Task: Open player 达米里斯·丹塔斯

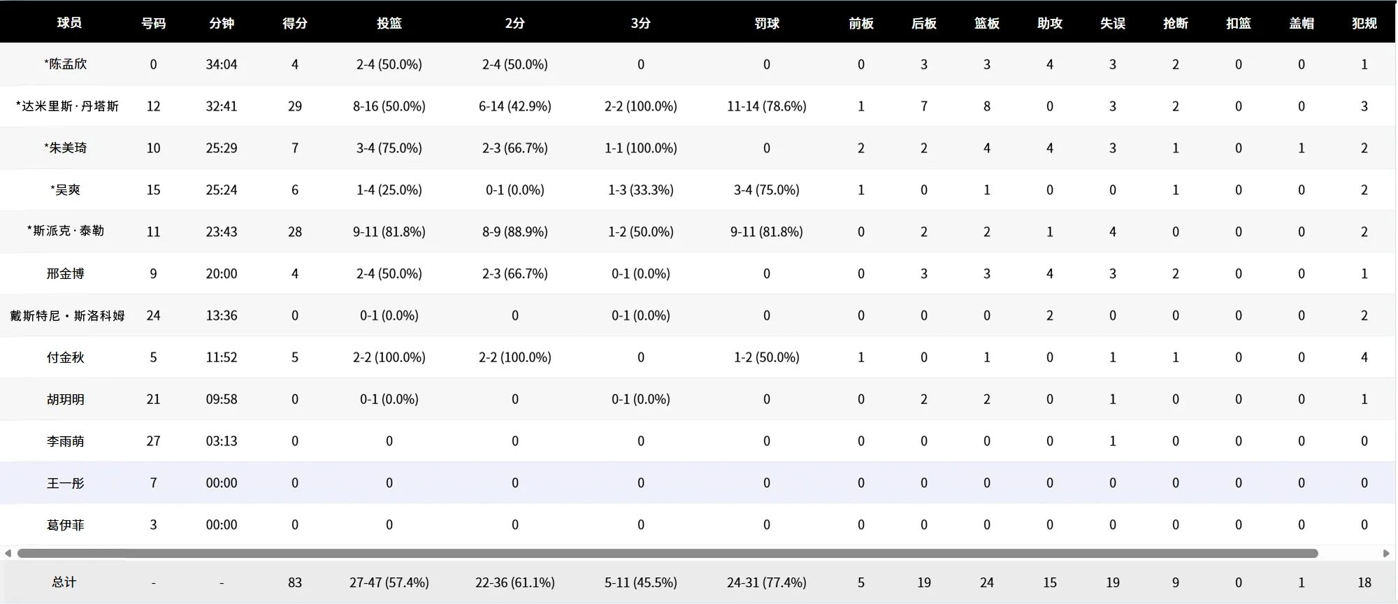Action: [67, 106]
